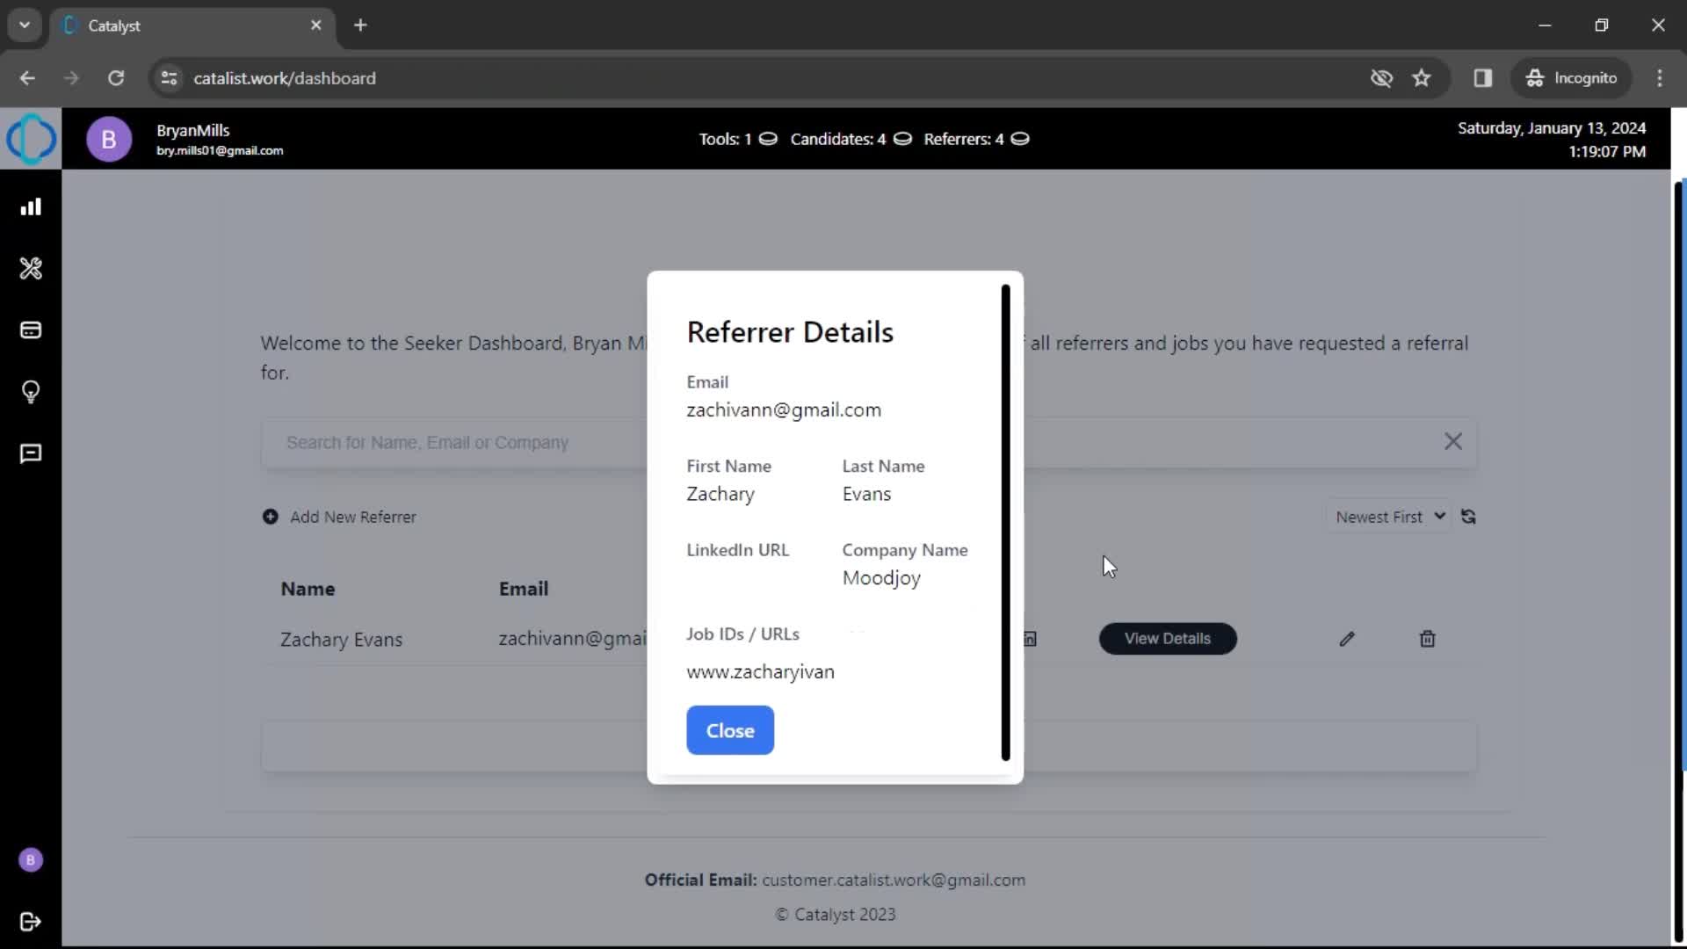Open the briefcase/jobs icon in sidebar

[x=30, y=330]
